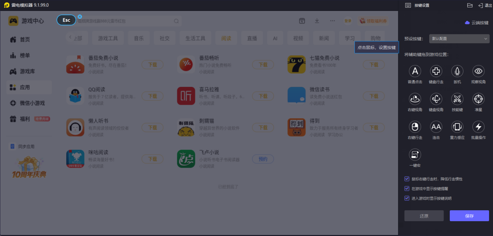Click the 喜马拉雅 app icon

186,96
